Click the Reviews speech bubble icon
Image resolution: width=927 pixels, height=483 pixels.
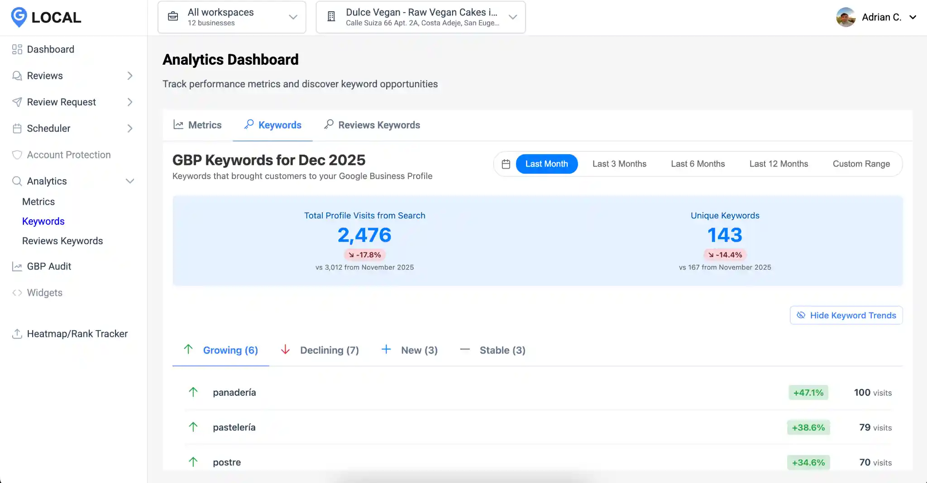[x=17, y=76]
